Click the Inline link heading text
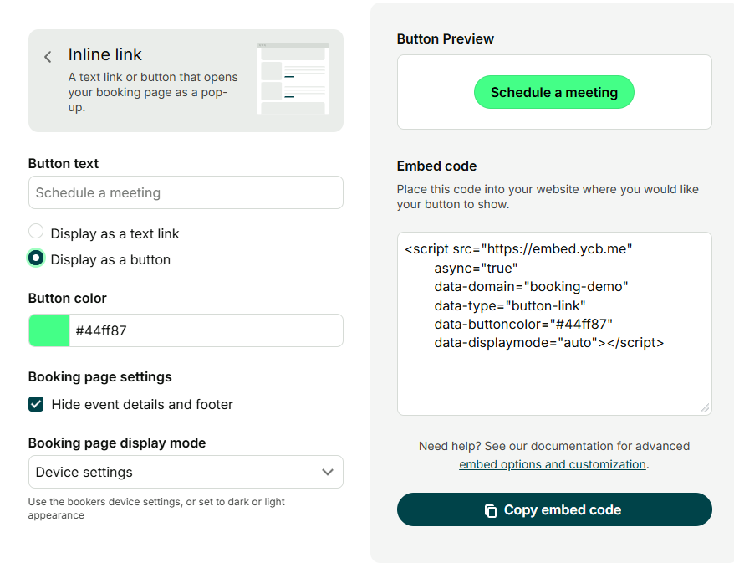This screenshot has width=734, height=563. pos(105,54)
